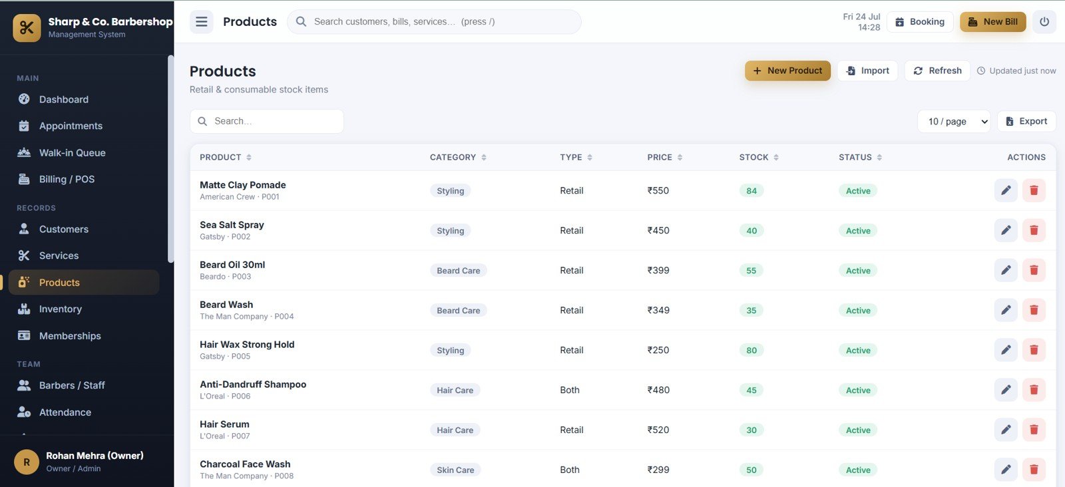Screen dimensions: 1065x487
Task: Edit the Beard Oil 30ml product
Action: (1006, 270)
